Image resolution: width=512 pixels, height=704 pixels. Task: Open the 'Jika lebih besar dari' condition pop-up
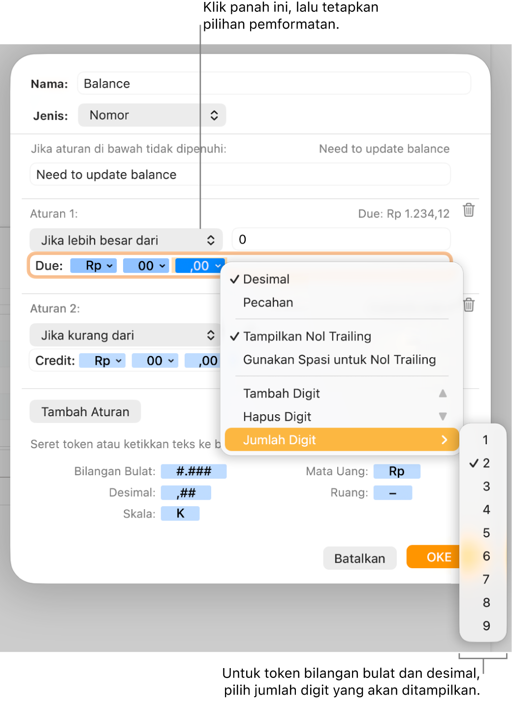(x=127, y=240)
